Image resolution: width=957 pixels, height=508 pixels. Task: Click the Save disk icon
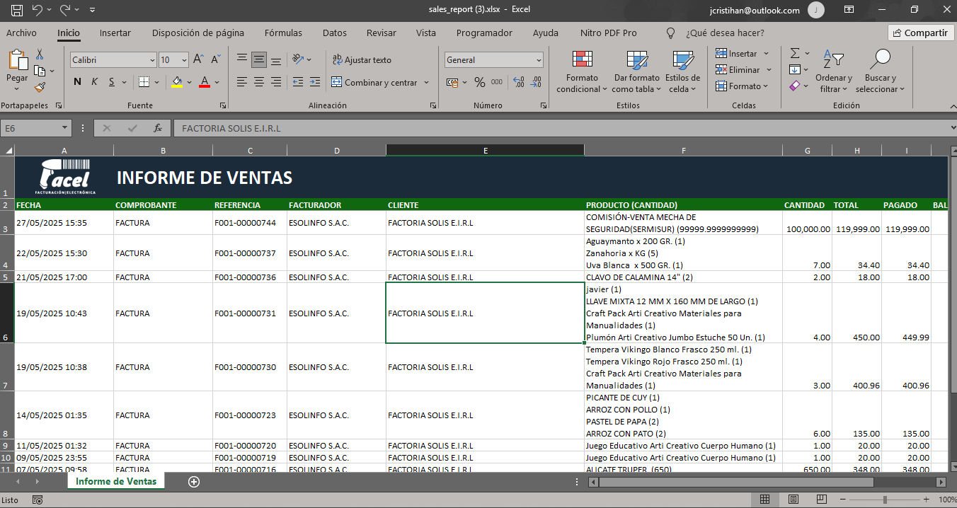pyautogui.click(x=16, y=10)
